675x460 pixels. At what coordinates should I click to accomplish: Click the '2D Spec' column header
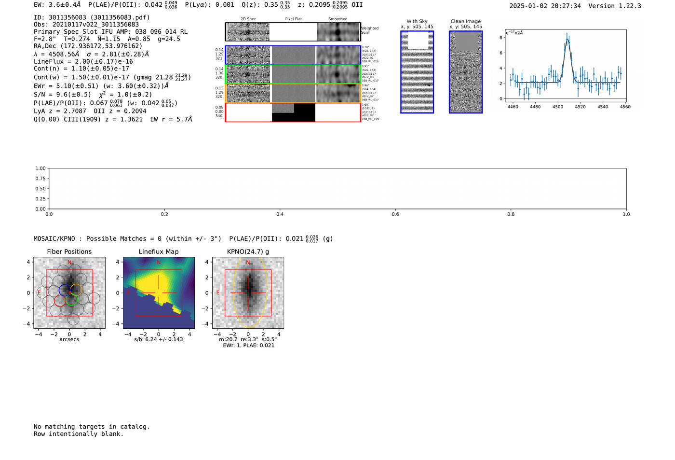pos(248,19)
